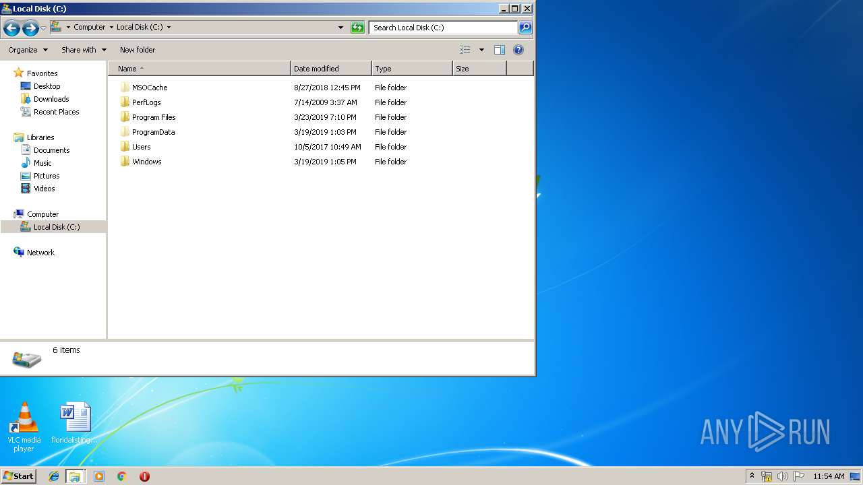Click the 11:54 AM clock
This screenshot has width=863, height=485.
[x=829, y=476]
